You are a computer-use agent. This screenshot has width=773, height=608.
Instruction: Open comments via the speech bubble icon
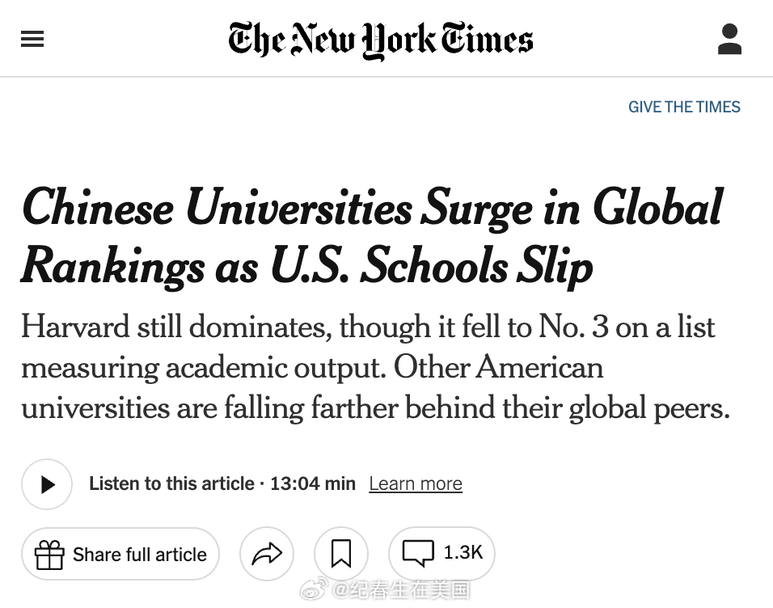(x=417, y=553)
